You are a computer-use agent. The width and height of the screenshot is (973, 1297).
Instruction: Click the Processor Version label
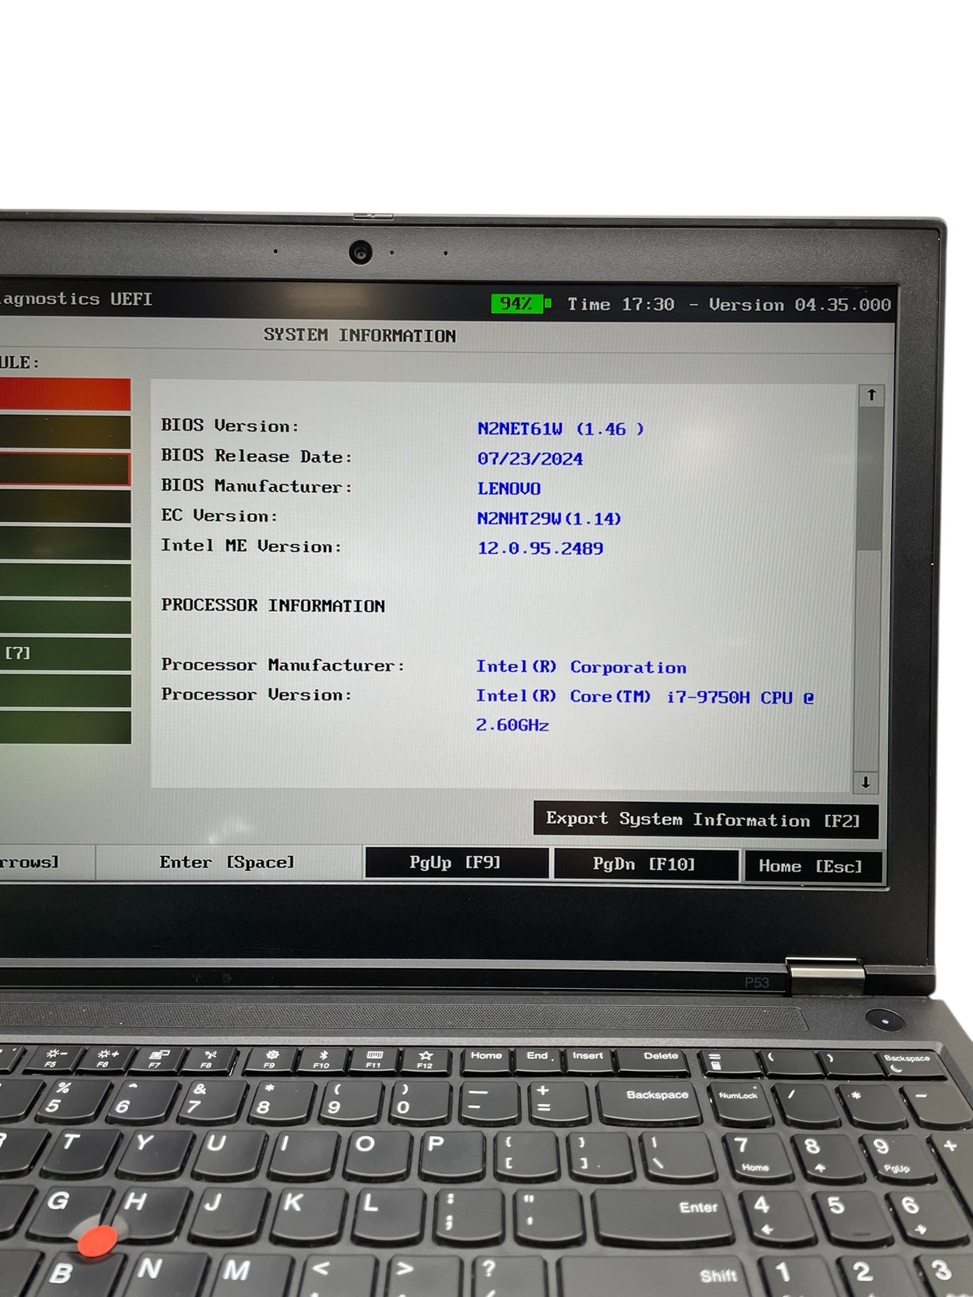pos(257,695)
